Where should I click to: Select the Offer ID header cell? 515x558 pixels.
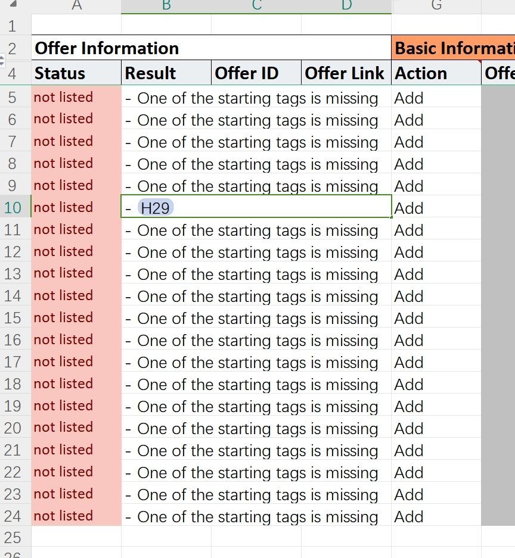point(256,73)
